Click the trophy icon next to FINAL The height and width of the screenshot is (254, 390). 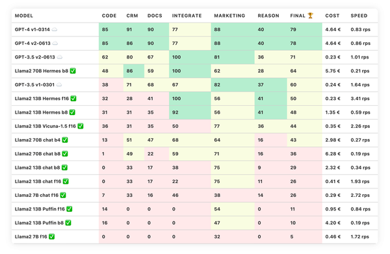coord(310,16)
